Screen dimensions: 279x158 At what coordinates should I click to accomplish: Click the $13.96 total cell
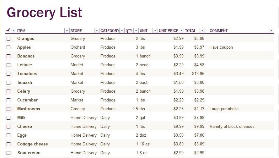point(198,74)
